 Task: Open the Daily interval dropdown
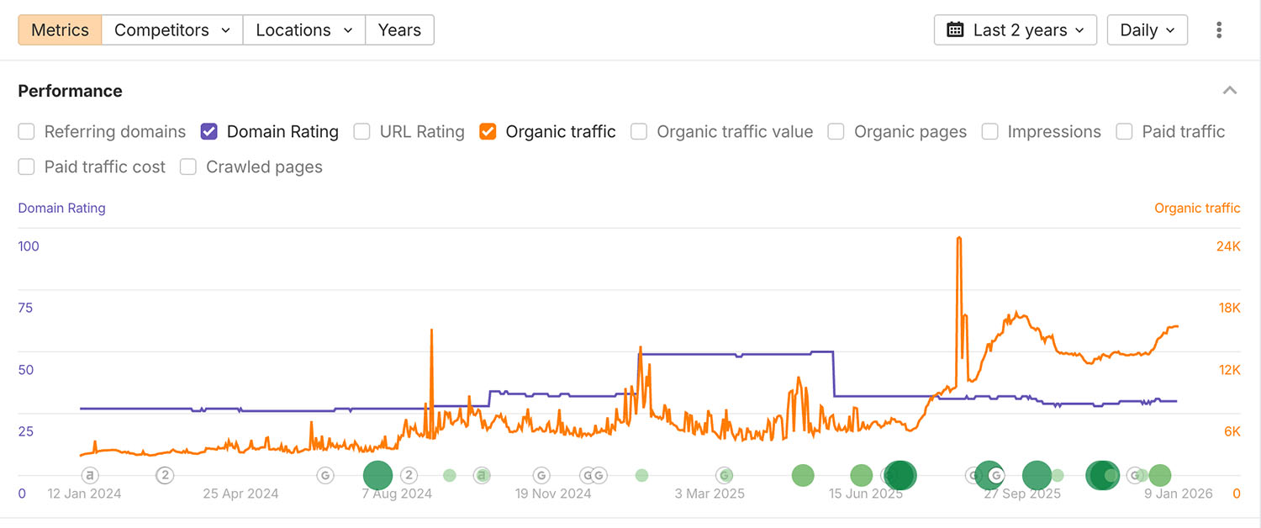pyautogui.click(x=1147, y=30)
